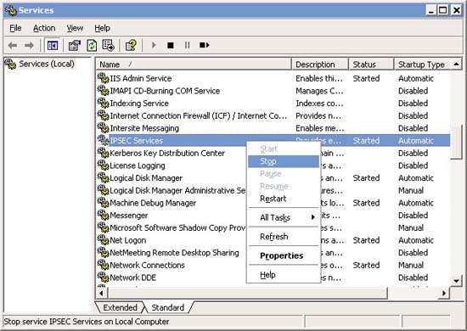Viewport: 467px width, 331px height.
Task: Click the Forward arrow toolbar icon
Action: [x=29, y=45]
